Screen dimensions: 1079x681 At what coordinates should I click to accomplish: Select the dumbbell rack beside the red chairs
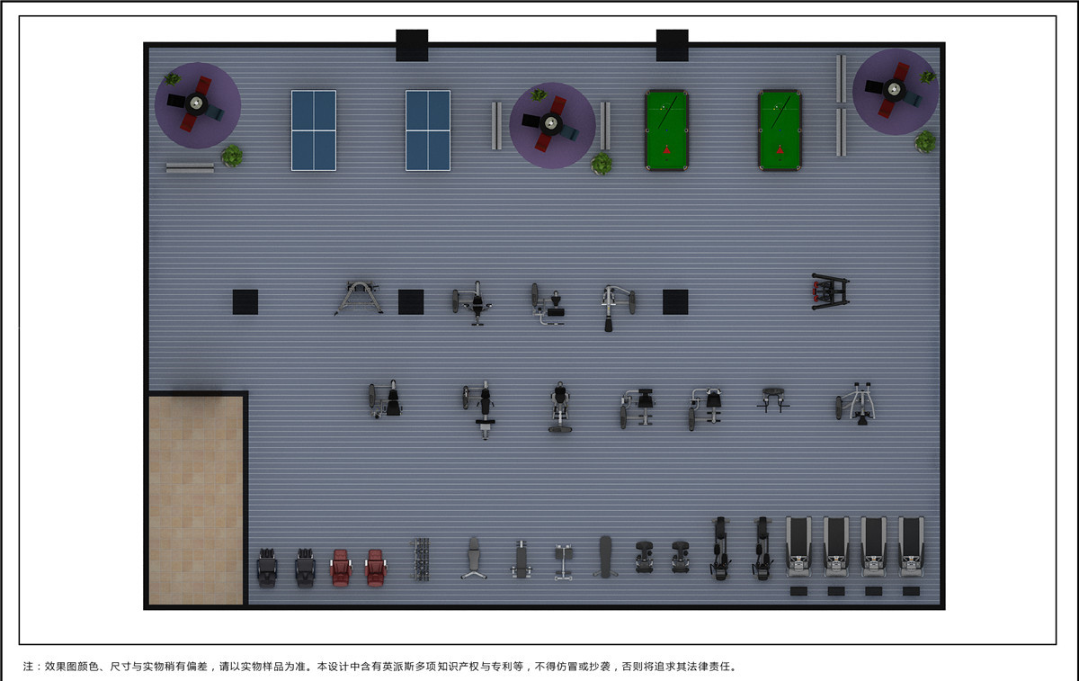pyautogui.click(x=421, y=559)
